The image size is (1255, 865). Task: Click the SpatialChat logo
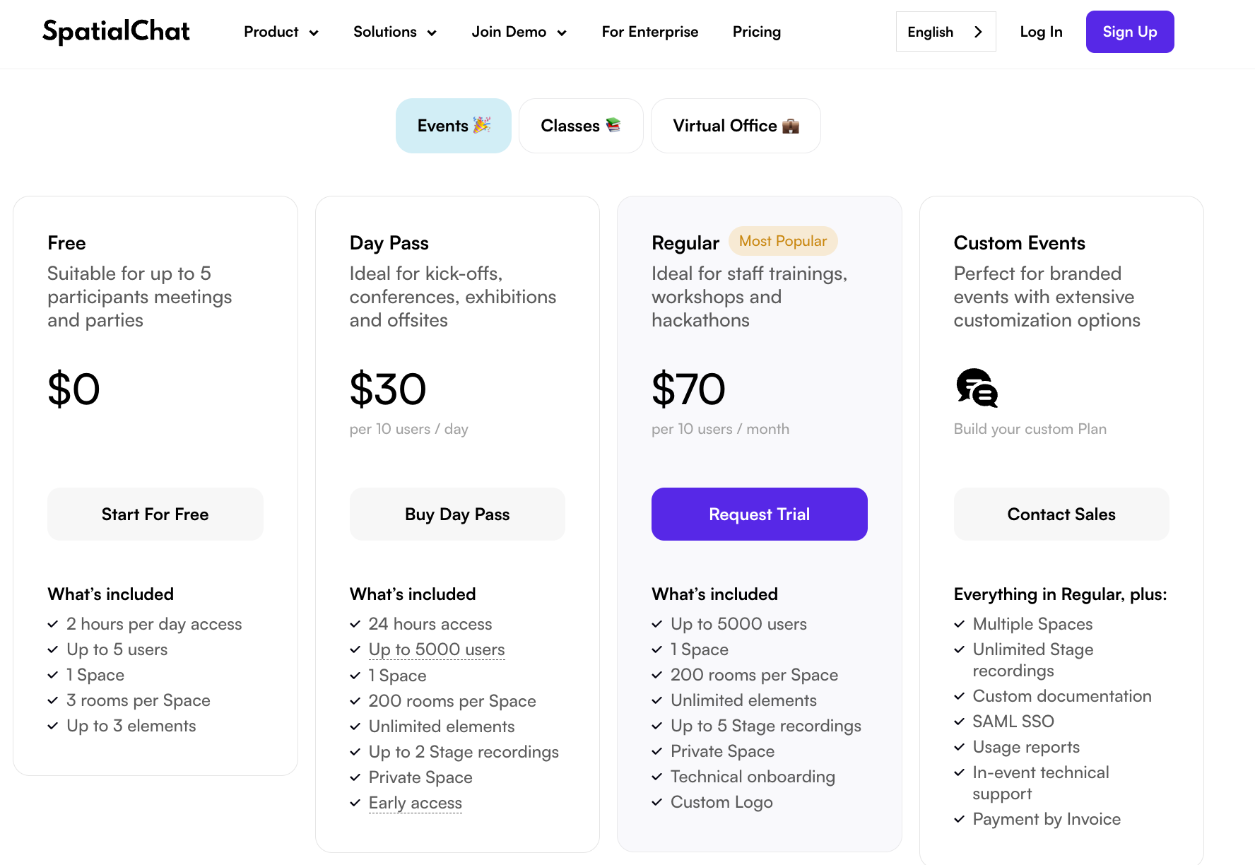pyautogui.click(x=117, y=32)
